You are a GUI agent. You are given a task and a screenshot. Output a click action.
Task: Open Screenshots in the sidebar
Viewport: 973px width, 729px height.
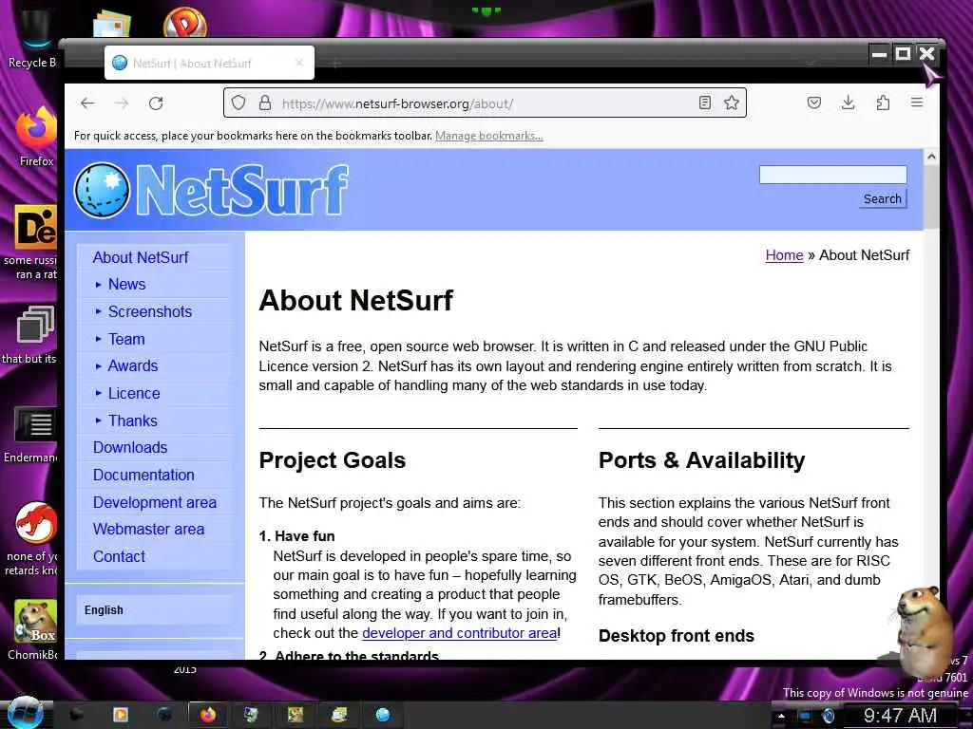[x=149, y=311]
